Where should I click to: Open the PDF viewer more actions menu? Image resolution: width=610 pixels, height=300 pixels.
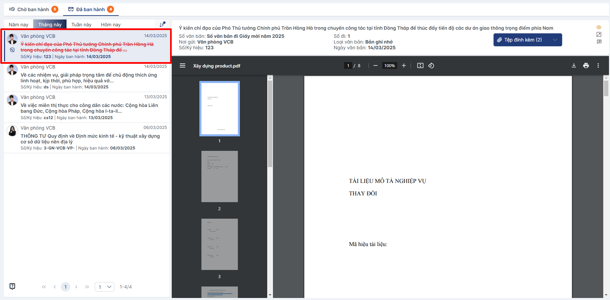[598, 65]
